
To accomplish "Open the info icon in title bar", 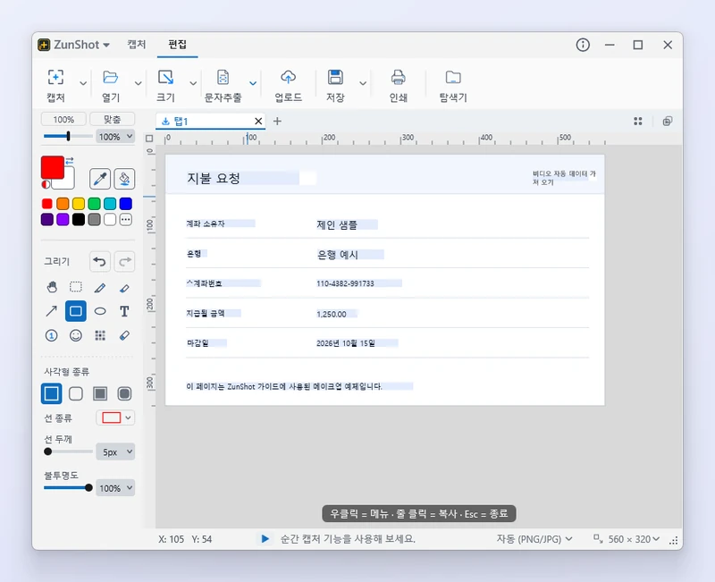I will coord(583,45).
